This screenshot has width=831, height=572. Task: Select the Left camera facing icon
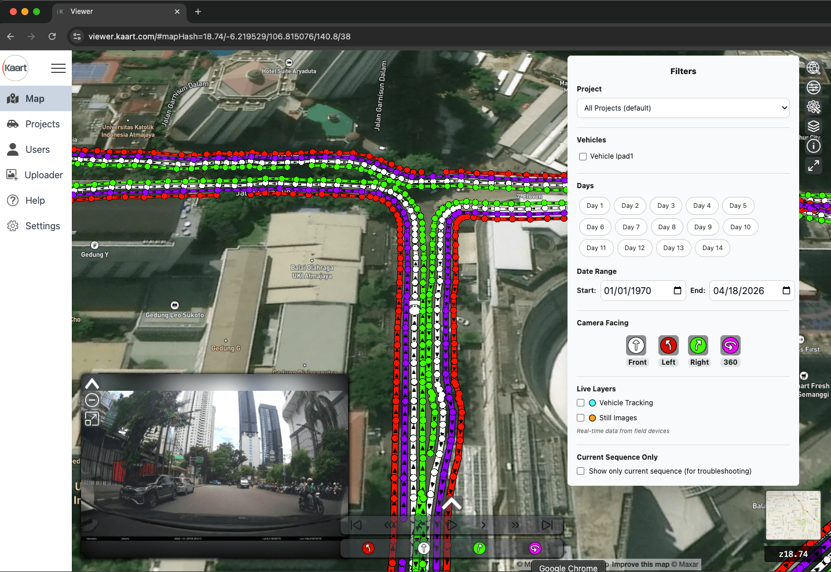click(x=668, y=344)
